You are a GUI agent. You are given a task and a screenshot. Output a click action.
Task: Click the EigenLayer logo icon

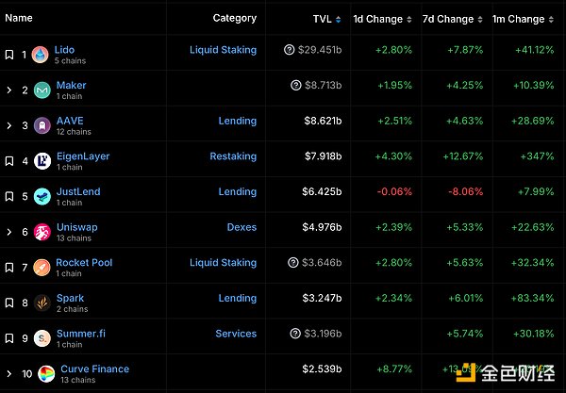click(x=41, y=161)
